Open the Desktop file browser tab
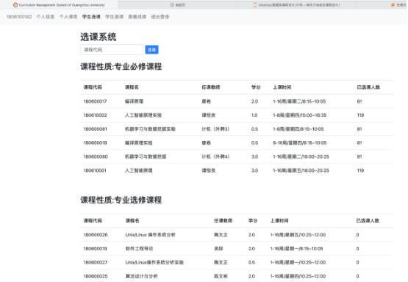The image size is (408, 282). coord(296,4)
